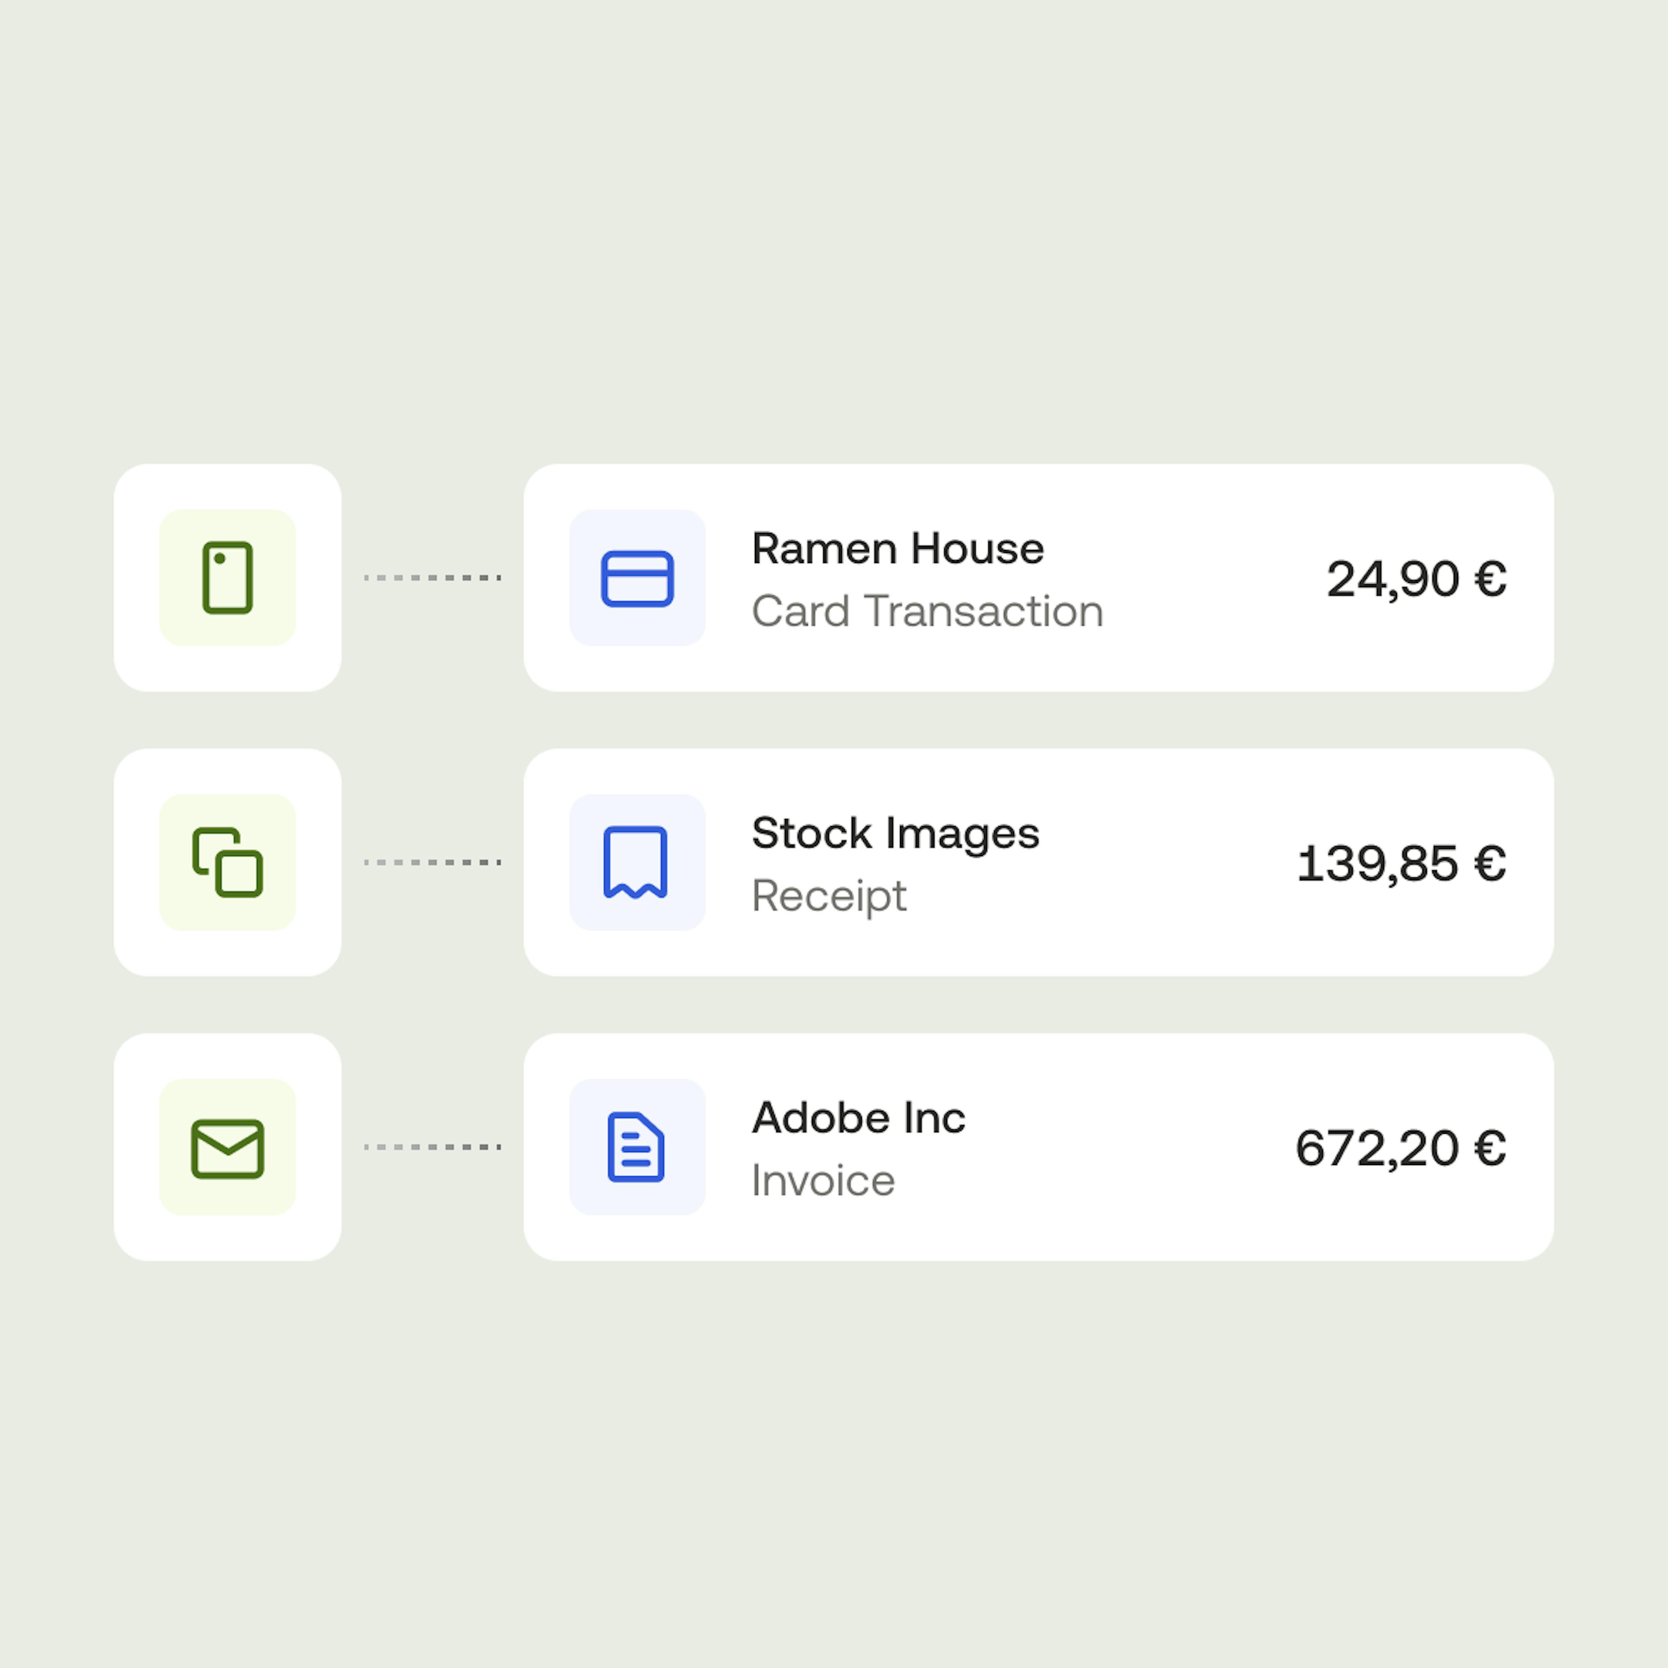
Task: Click the Invoice label under Adobe Inc
Action: tap(823, 1180)
